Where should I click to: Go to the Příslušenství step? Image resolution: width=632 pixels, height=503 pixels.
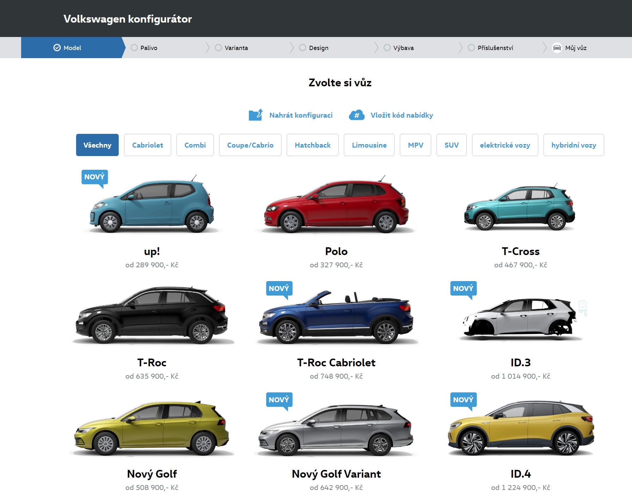coord(495,48)
